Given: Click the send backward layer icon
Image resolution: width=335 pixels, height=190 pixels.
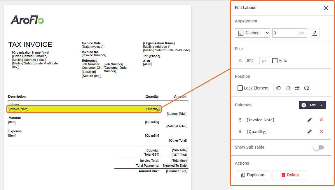Looking at the screenshot, I should click(306, 88).
